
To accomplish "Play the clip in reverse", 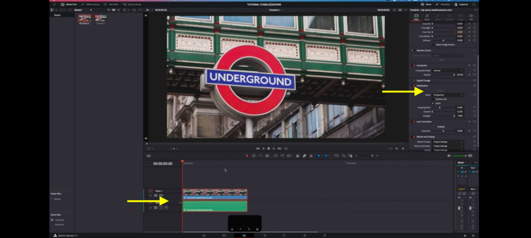I will 263,148.
